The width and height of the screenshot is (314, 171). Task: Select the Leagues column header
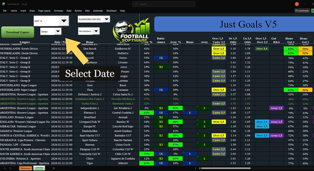(25, 42)
